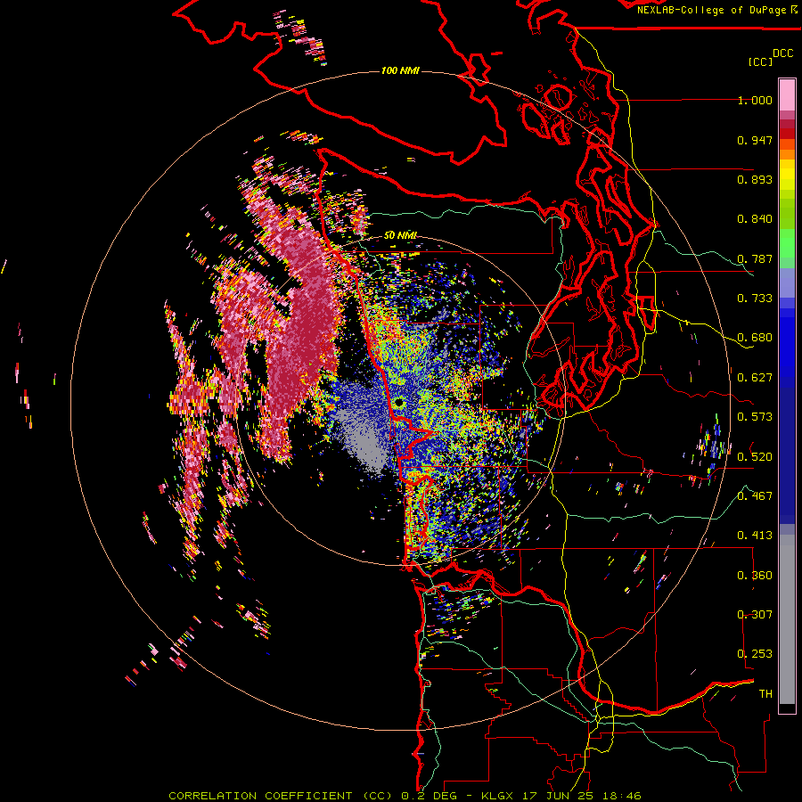The height and width of the screenshot is (802, 802).
Task: Click the NEXLAB-College of DuPage label
Action: point(711,10)
